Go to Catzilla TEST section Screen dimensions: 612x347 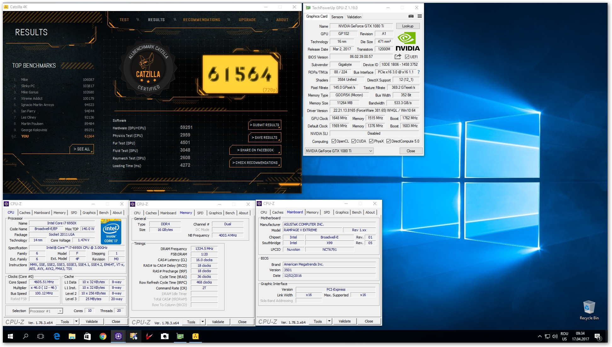click(124, 20)
